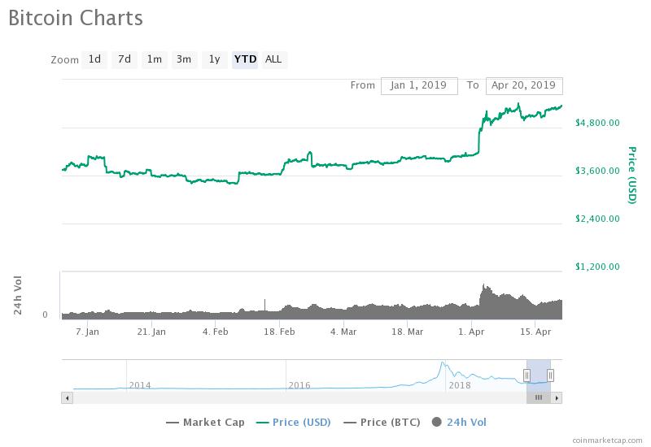The width and height of the screenshot is (651, 447).
Task: Click the left scroll arrow on the navigator
Action: [x=67, y=397]
